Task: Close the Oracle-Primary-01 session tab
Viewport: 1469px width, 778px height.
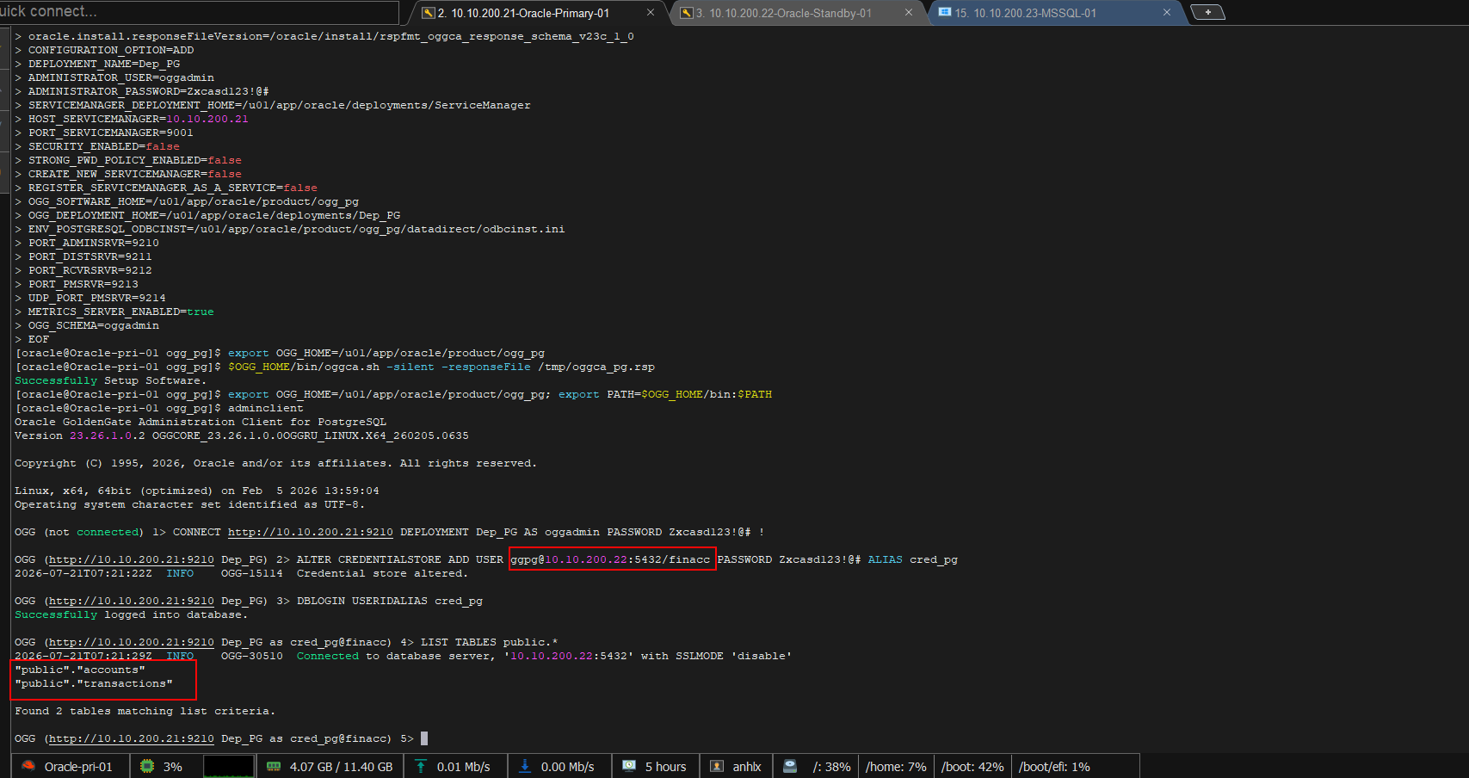Action: [x=651, y=13]
